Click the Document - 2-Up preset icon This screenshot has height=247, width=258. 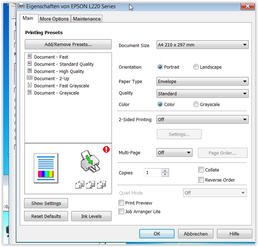[x=30, y=78]
